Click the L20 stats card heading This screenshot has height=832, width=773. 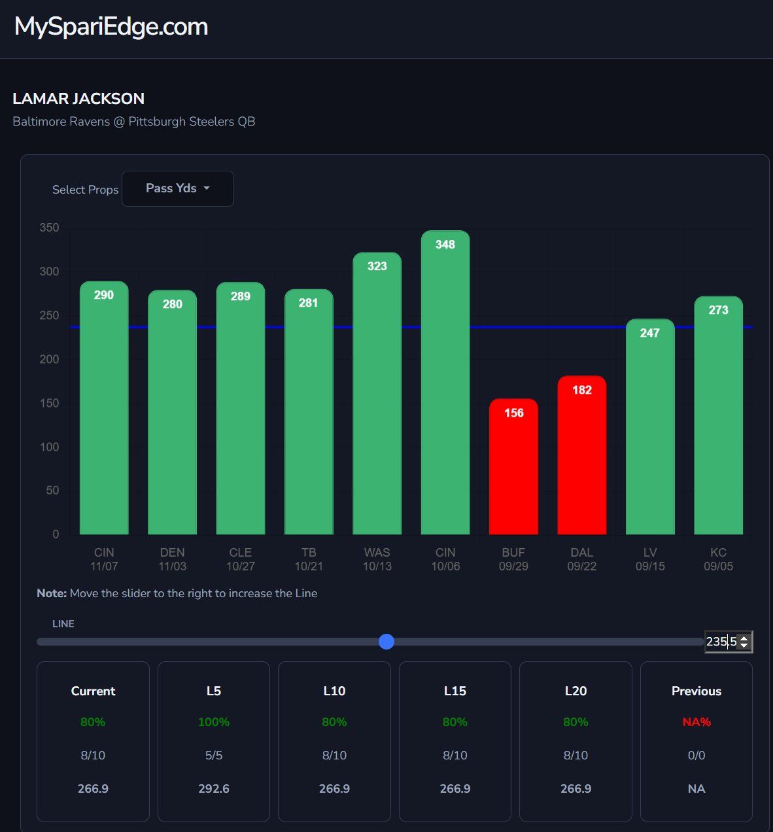575,691
